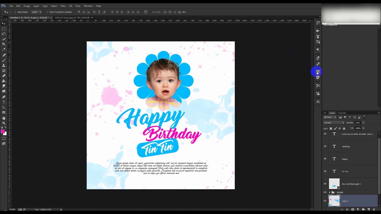This screenshot has height=214, width=381.
Task: Select the Eraser tool
Action: (x=4, y=75)
